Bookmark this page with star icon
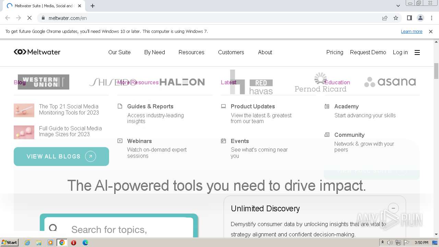 pos(396,18)
